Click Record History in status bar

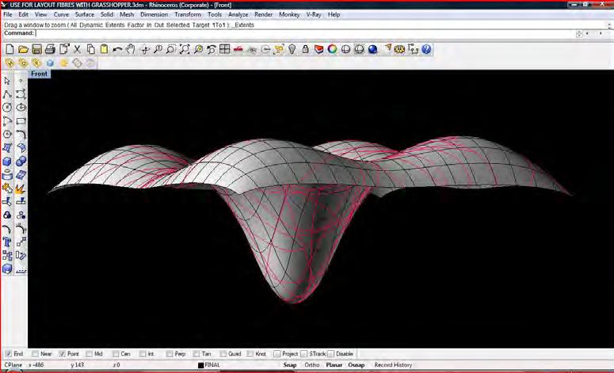[x=393, y=365]
